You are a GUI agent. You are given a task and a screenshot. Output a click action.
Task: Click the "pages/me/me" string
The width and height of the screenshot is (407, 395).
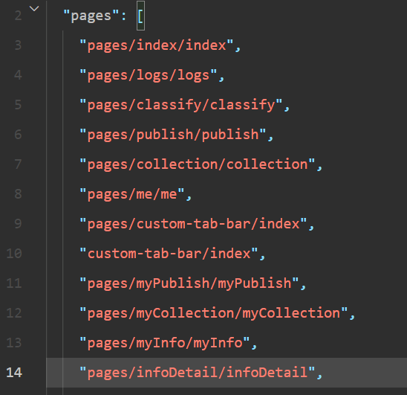[x=132, y=194]
